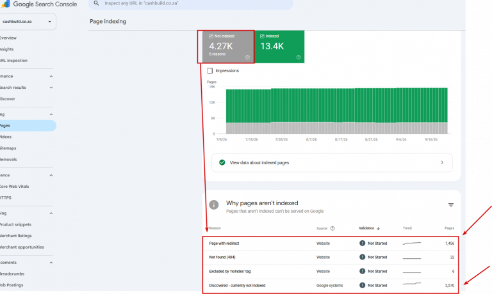Open Sitemaps in the sidebar
Viewport: 492px width, 294px height.
[8, 148]
